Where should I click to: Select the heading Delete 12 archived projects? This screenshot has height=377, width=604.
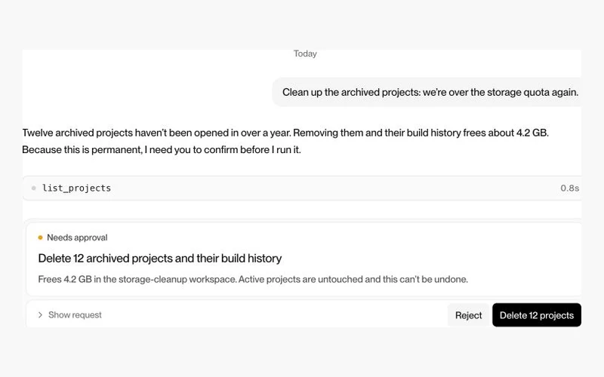coord(160,258)
